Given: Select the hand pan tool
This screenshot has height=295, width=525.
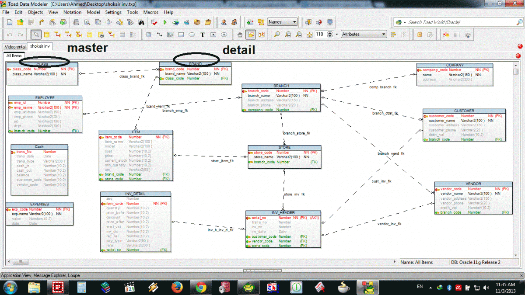Looking at the screenshot, I should point(240,35).
